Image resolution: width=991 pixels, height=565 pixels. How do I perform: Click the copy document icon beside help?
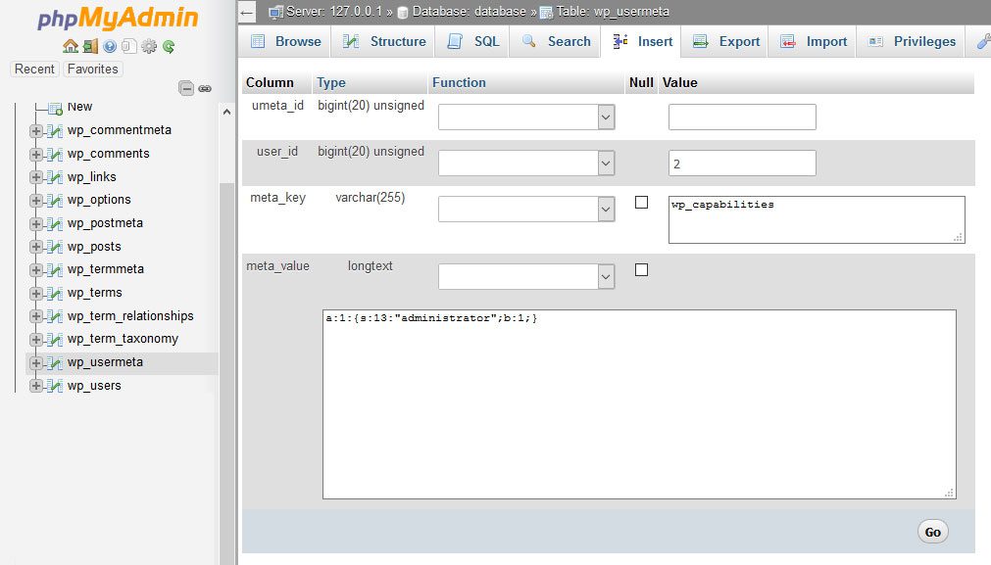coord(128,46)
